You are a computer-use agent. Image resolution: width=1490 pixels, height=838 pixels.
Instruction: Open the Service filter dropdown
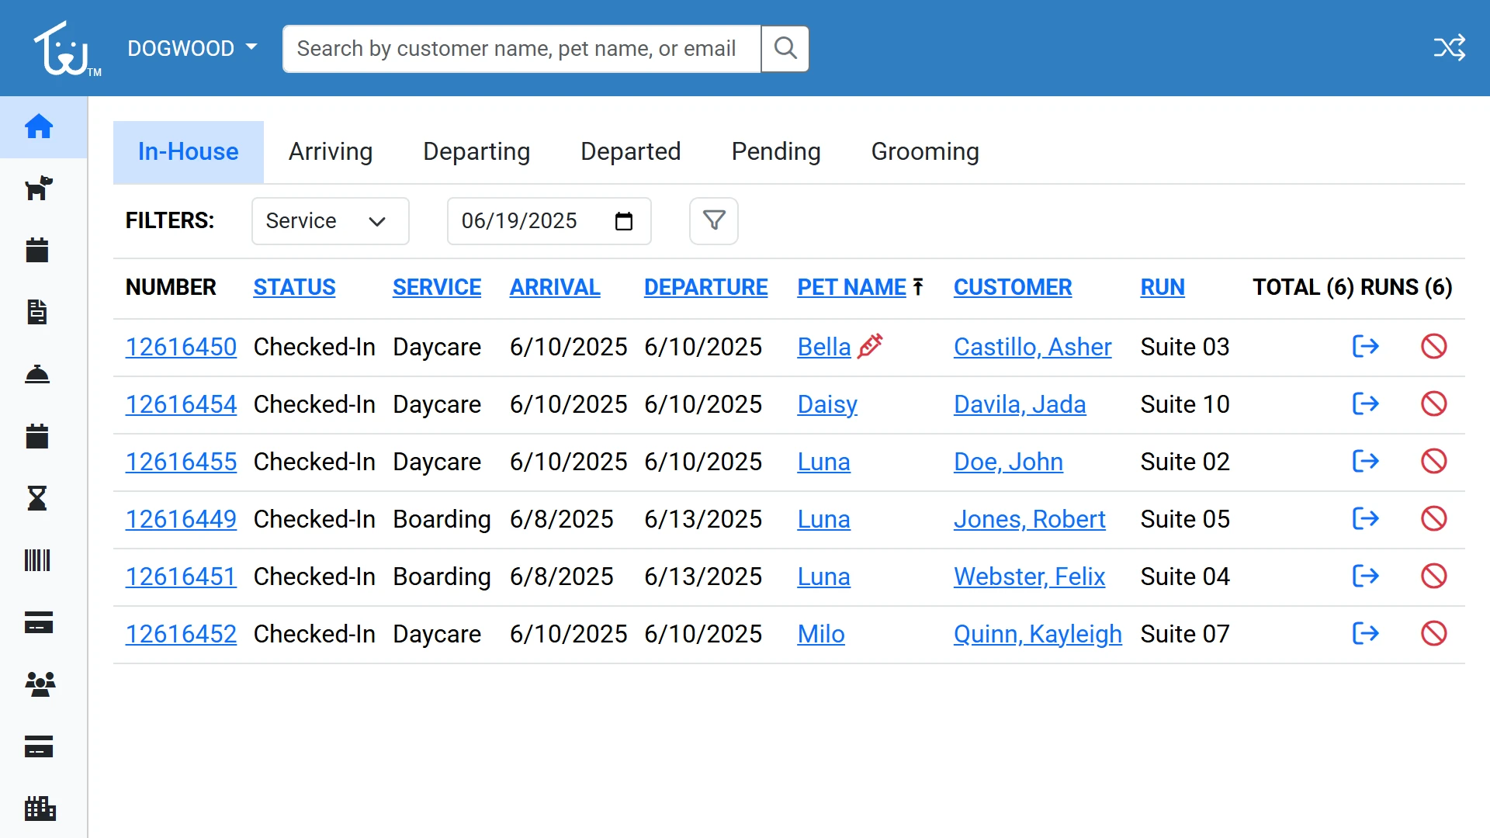coord(329,221)
